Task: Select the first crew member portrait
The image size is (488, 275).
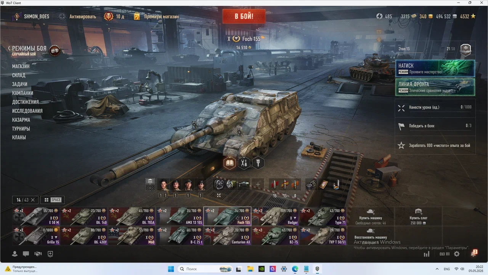Action: (163, 185)
